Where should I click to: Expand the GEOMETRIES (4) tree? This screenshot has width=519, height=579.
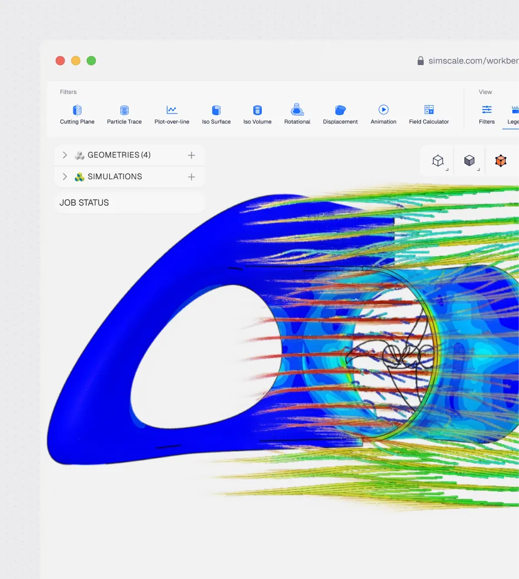[65, 155]
